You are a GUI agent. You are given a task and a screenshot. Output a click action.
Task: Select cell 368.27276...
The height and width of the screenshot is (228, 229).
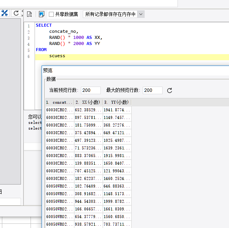pyautogui.click(x=117, y=125)
